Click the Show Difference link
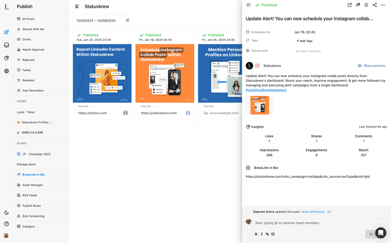This screenshot has height=243, width=391. tap(313, 212)
